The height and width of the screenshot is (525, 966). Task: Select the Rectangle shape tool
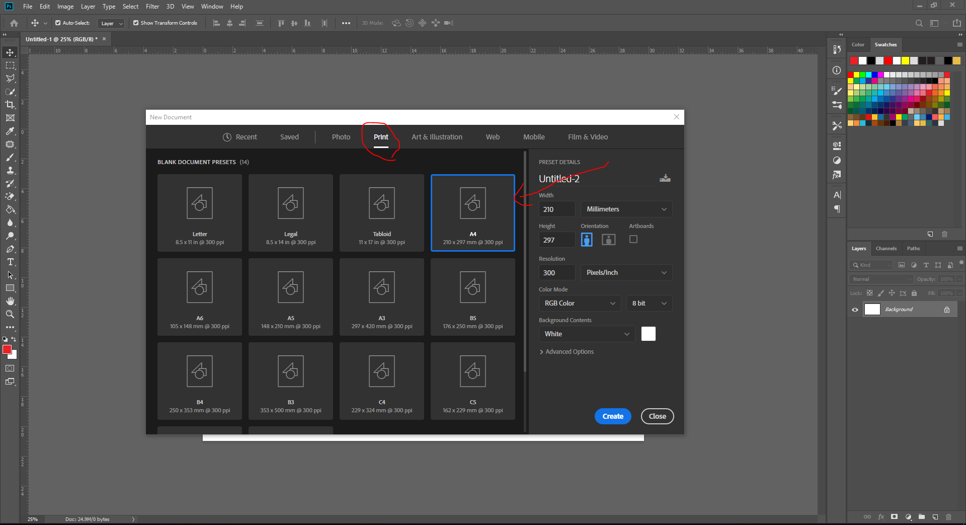(10, 288)
